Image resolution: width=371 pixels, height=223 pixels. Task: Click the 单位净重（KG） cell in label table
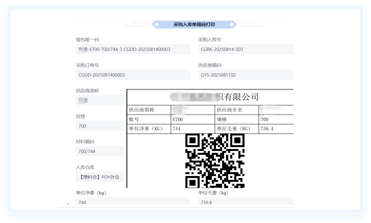point(149,129)
